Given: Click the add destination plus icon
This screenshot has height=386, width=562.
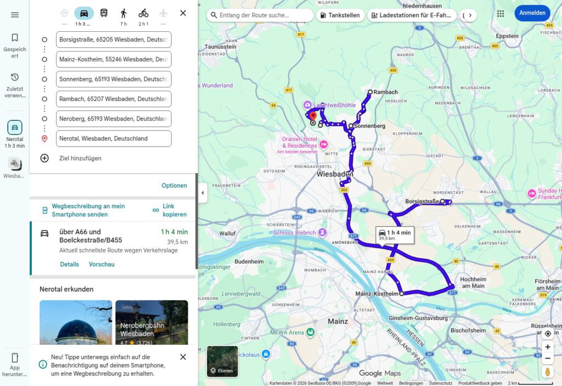Looking at the screenshot, I should (44, 158).
